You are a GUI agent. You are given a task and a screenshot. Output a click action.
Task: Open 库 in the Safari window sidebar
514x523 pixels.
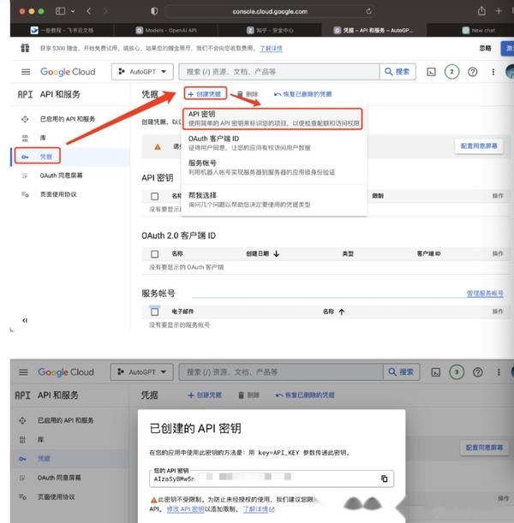[x=43, y=138]
